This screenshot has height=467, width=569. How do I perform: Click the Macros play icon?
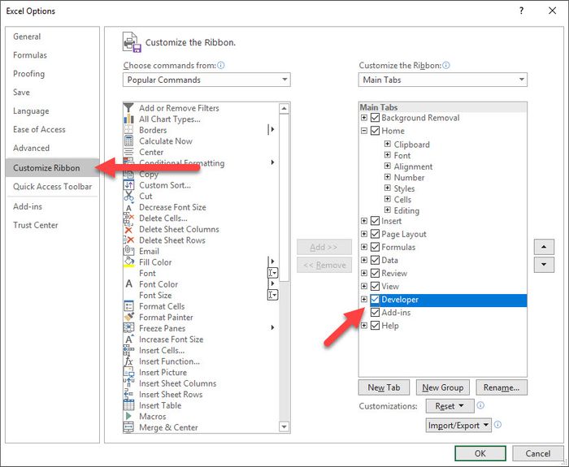(x=128, y=416)
